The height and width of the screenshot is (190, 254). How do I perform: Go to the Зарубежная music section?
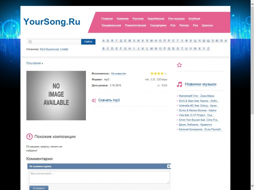coord(156,19)
